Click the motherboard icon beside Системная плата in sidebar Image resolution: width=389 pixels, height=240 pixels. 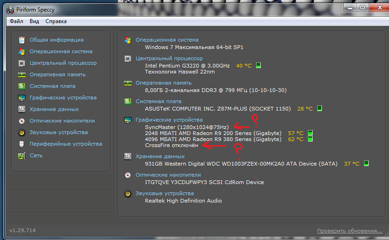[x=21, y=86]
